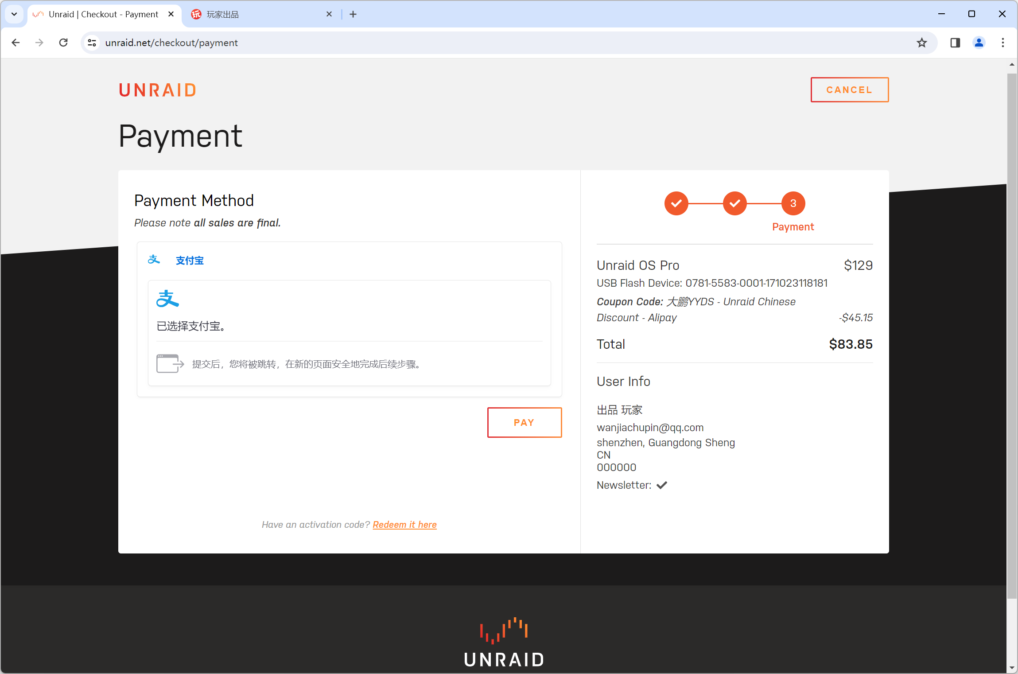The height and width of the screenshot is (674, 1018).
Task: Click the shenzhen, Guangdong Sheng address
Action: pyautogui.click(x=665, y=443)
